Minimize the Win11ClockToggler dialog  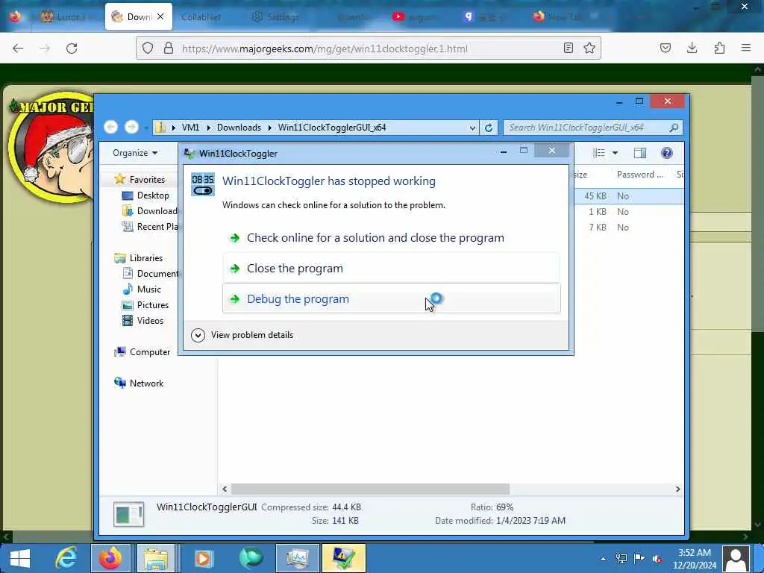504,151
